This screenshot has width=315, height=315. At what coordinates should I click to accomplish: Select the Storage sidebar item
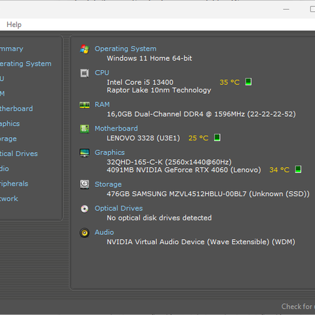(x=9, y=139)
